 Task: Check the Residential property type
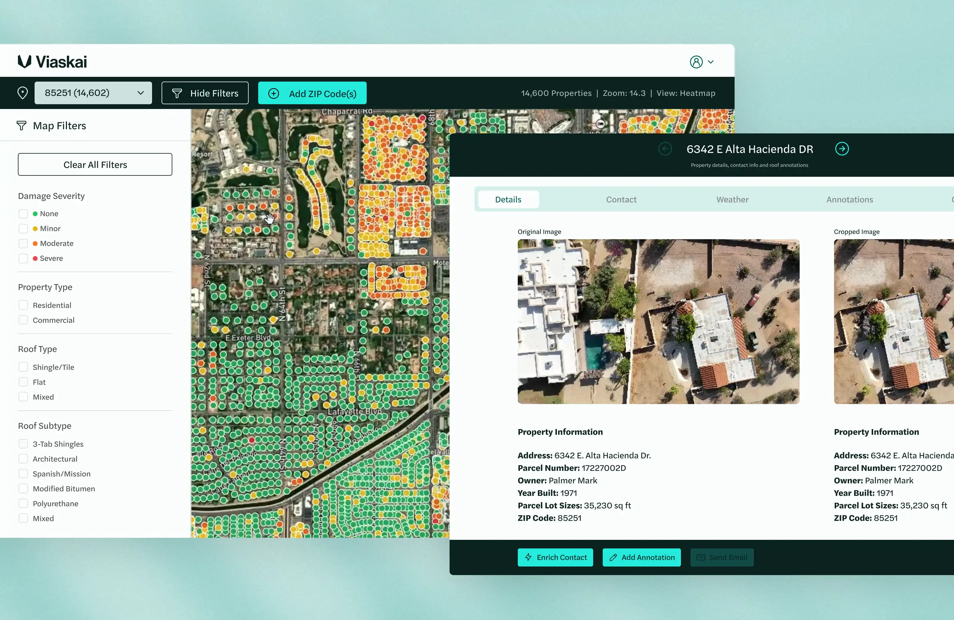point(23,305)
